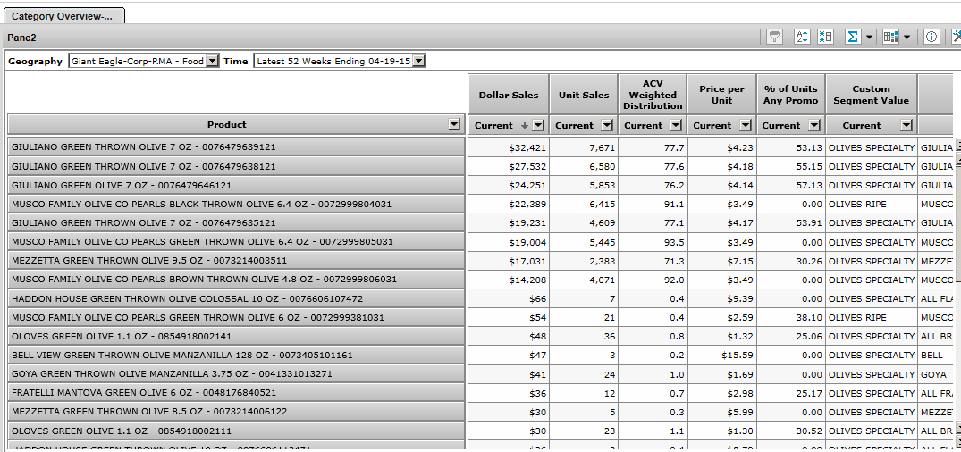The width and height of the screenshot is (961, 452).
Task: Click the tools wrench icon
Action: [x=956, y=37]
